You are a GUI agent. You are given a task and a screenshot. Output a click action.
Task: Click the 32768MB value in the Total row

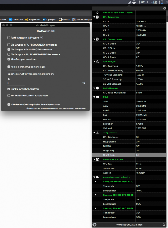(x=141, y=102)
